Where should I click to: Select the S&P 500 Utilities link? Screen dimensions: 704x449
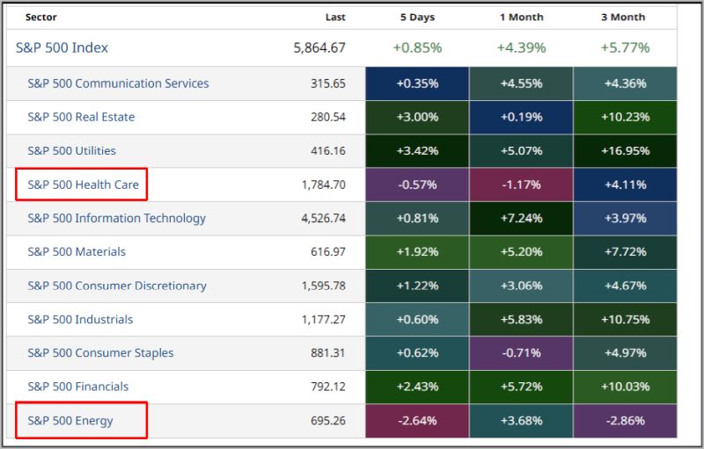coord(71,150)
